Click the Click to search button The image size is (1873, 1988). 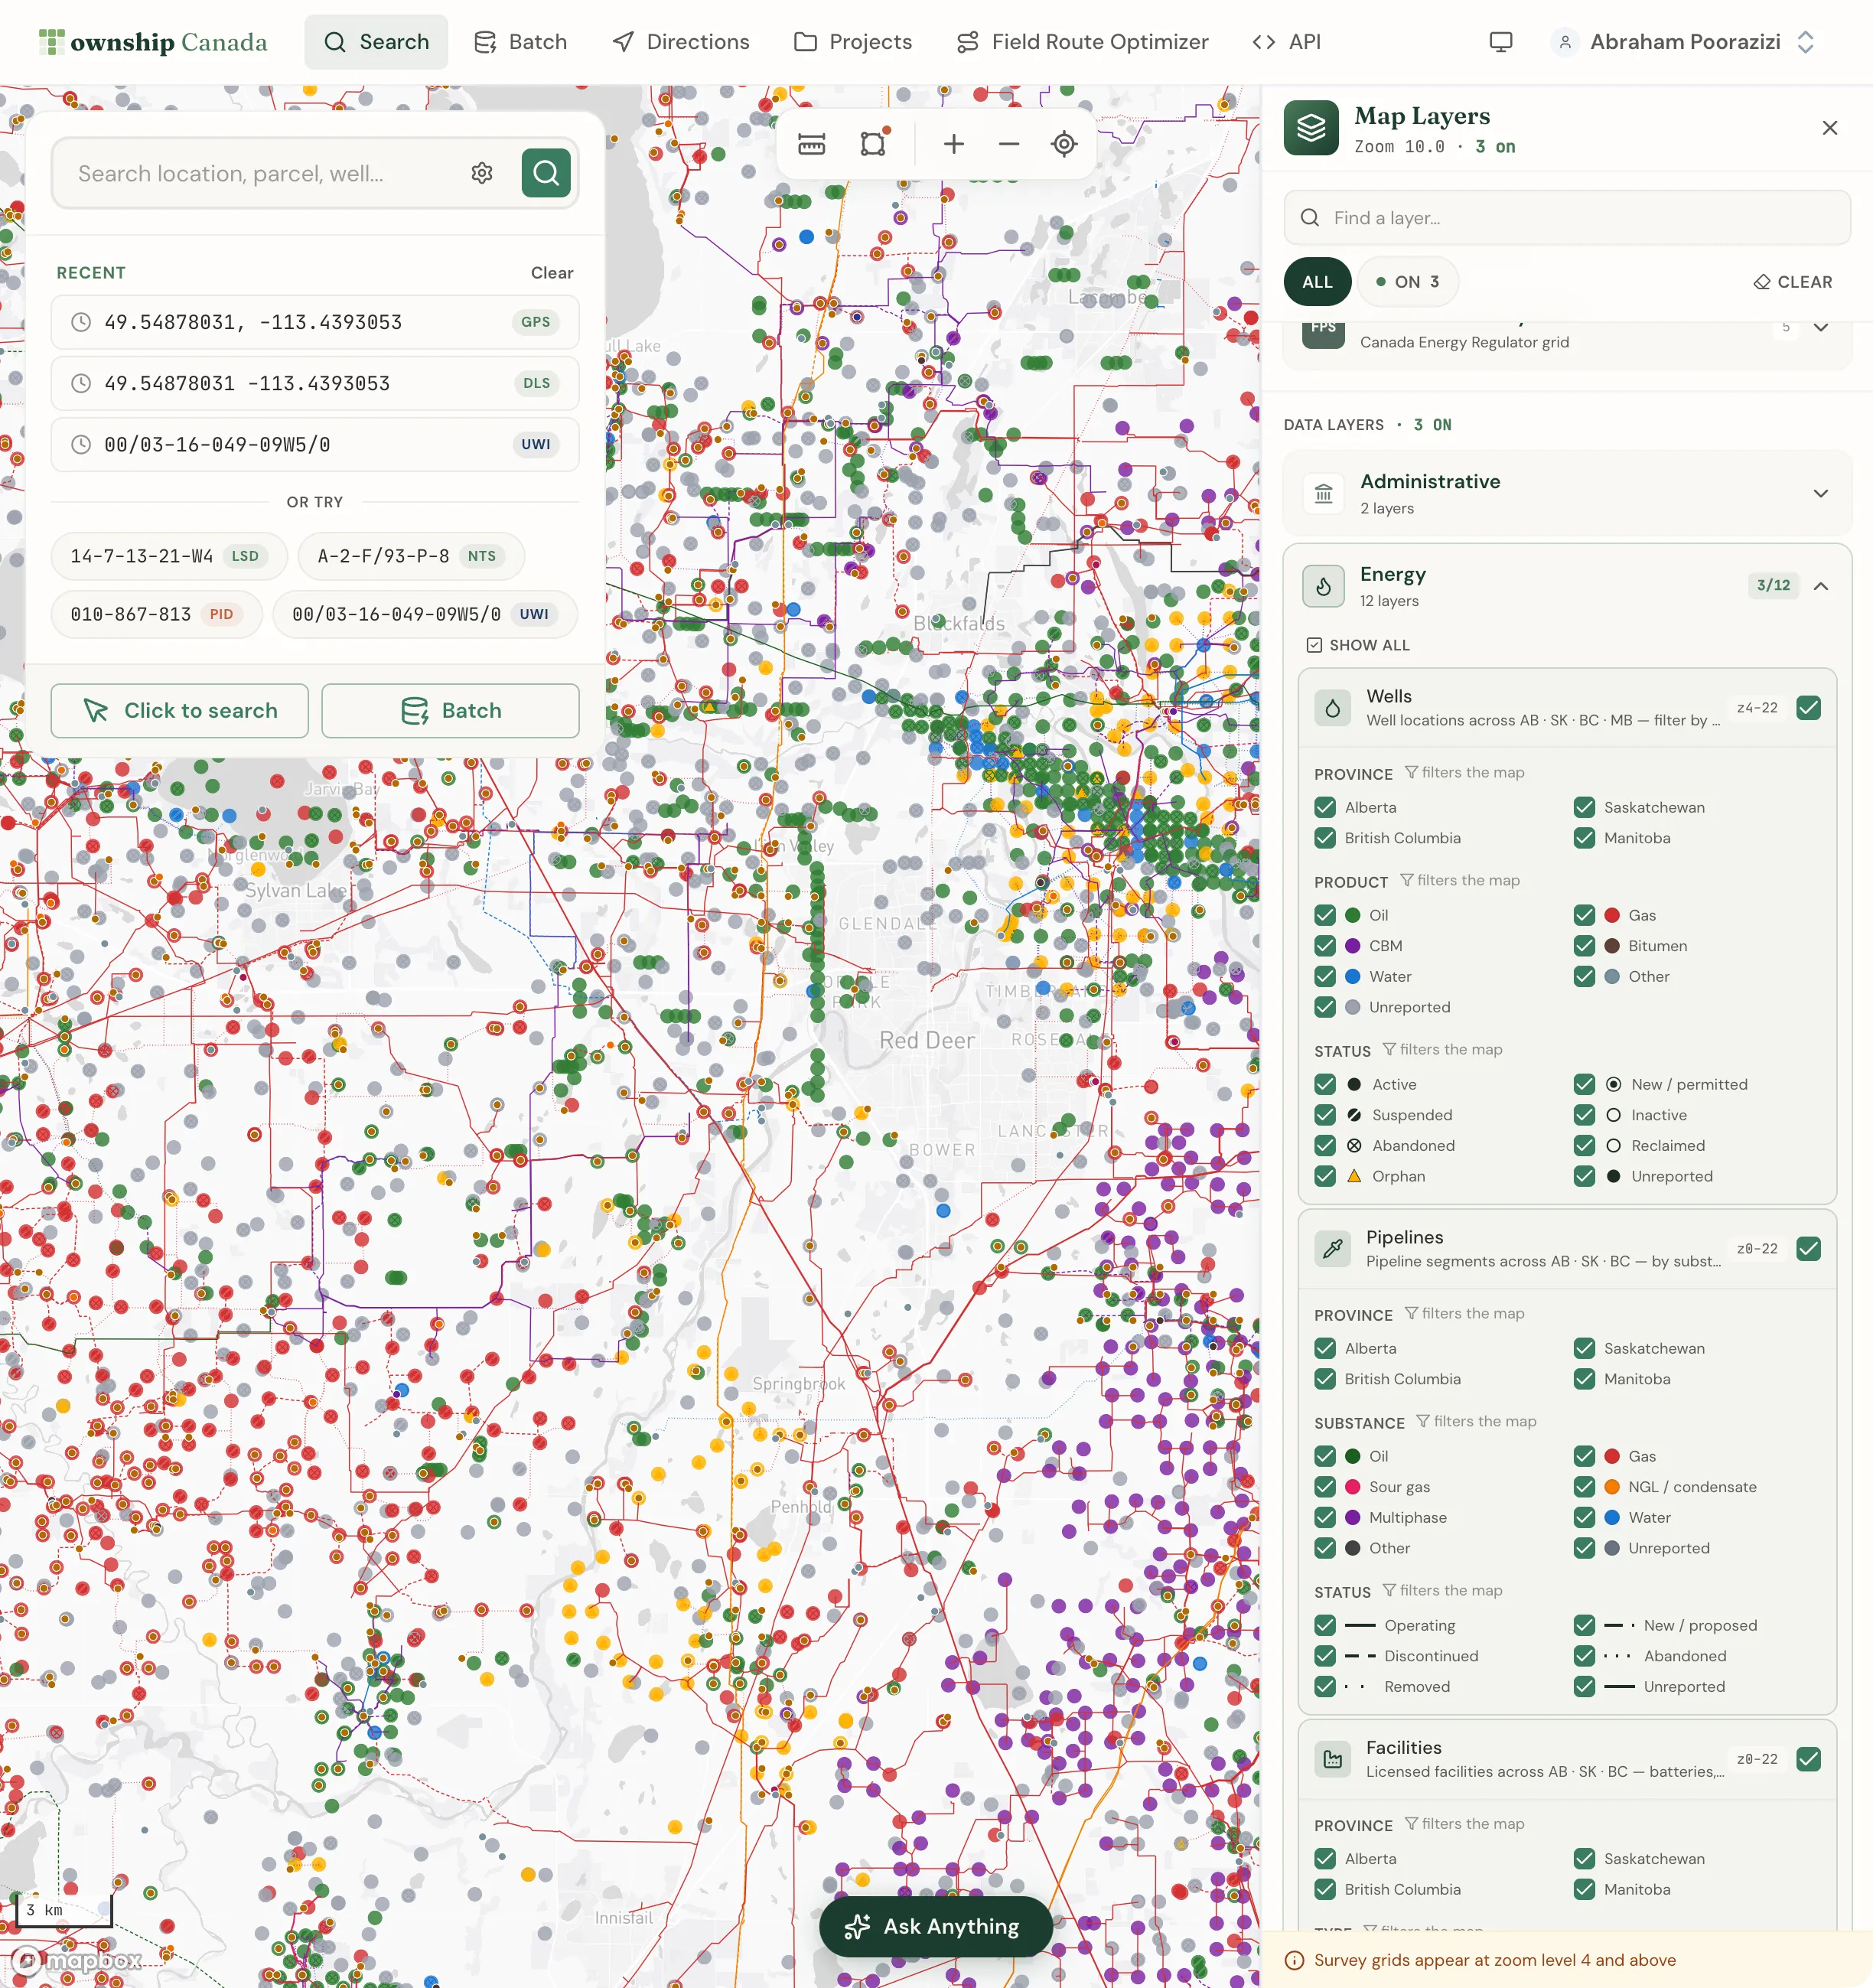tap(180, 711)
